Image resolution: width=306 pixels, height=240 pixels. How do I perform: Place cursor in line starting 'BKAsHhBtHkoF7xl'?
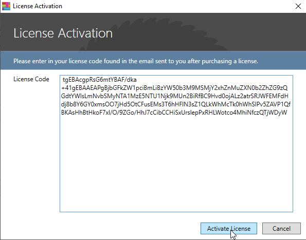(x=174, y=113)
